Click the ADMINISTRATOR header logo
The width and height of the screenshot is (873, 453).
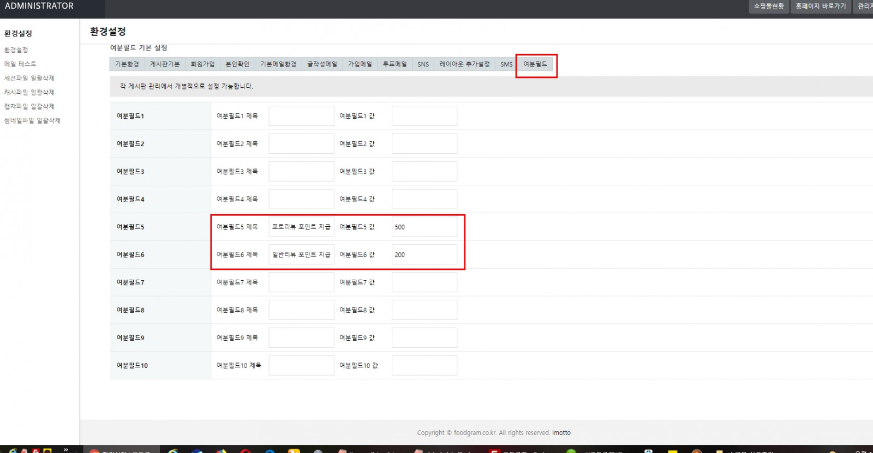click(x=39, y=7)
